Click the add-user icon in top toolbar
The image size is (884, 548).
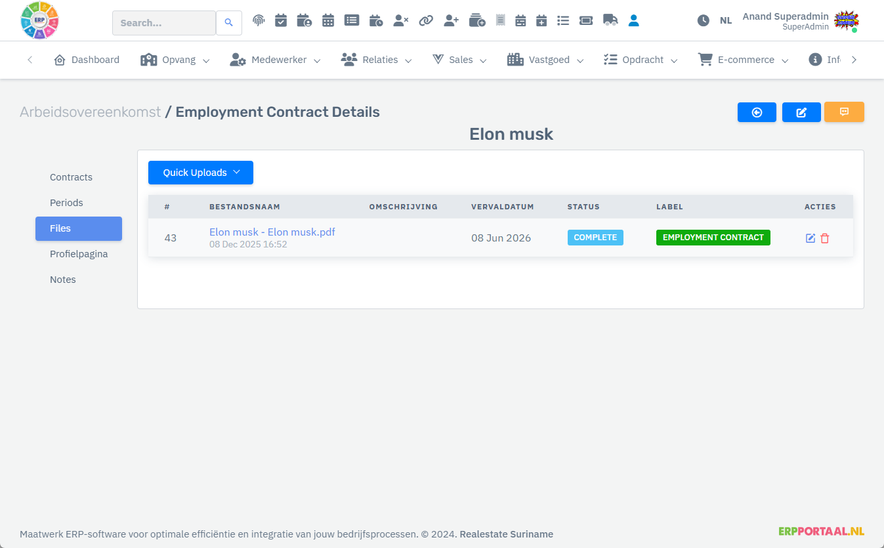451,20
